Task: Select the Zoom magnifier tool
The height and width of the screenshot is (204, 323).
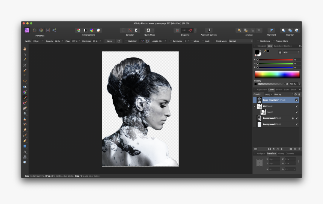Action: [x=25, y=162]
